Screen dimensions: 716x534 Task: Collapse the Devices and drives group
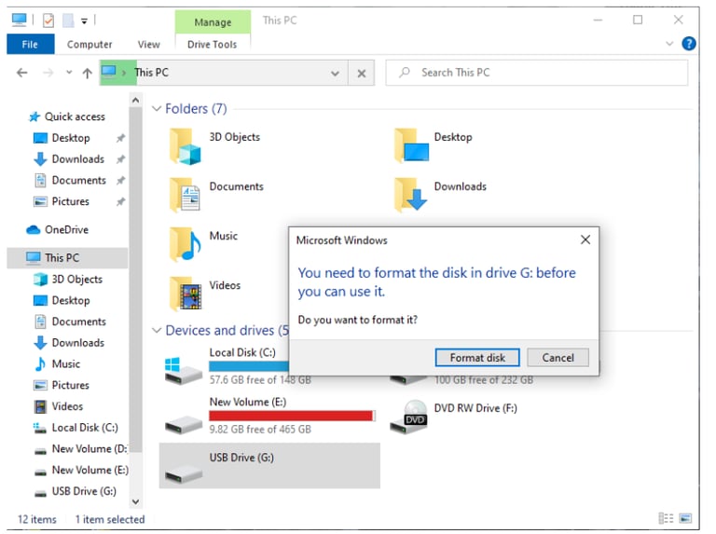[157, 330]
